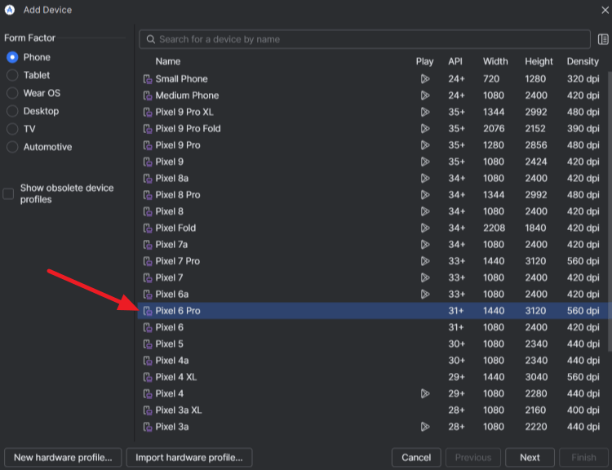Sort devices by Density column header
The width and height of the screenshot is (612, 470).
coord(583,61)
